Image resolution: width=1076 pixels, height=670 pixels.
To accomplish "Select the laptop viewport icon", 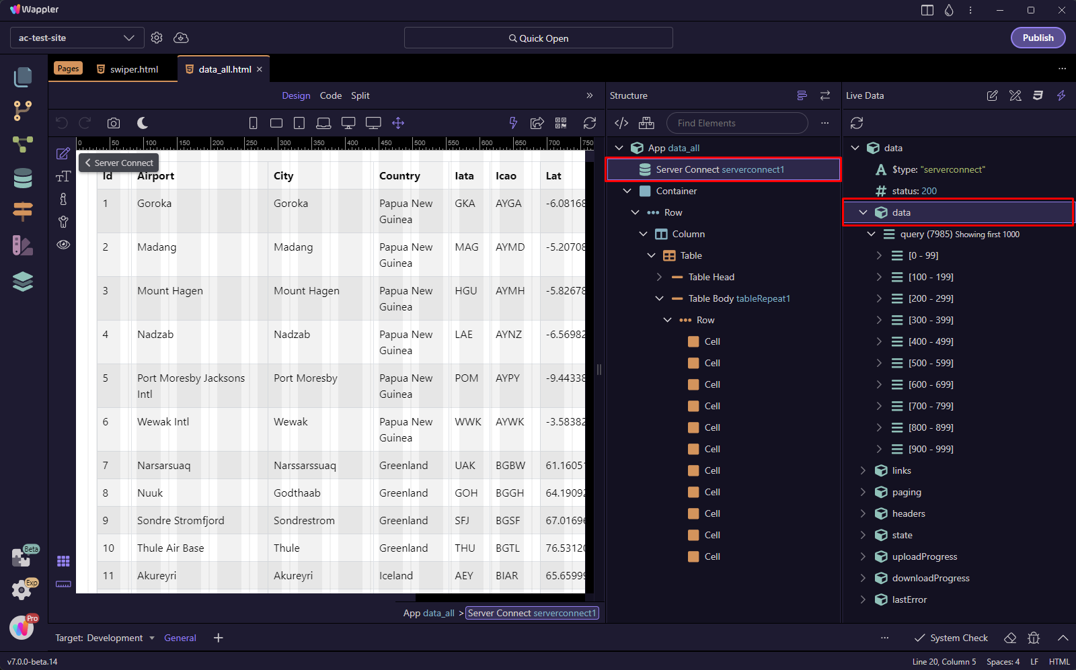I will [x=323, y=123].
